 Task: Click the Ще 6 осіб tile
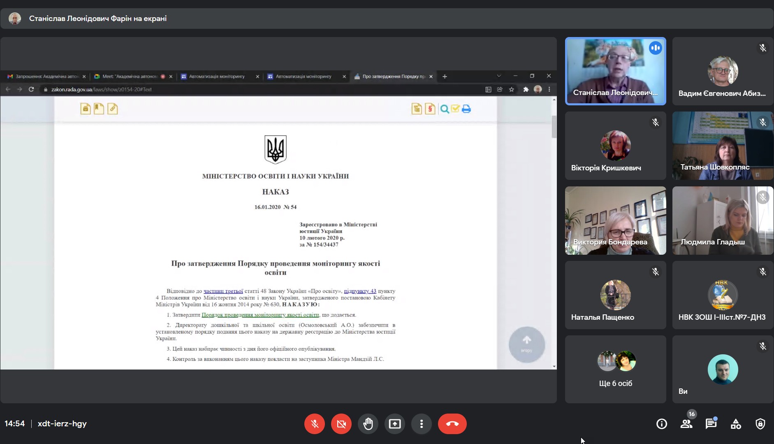616,369
